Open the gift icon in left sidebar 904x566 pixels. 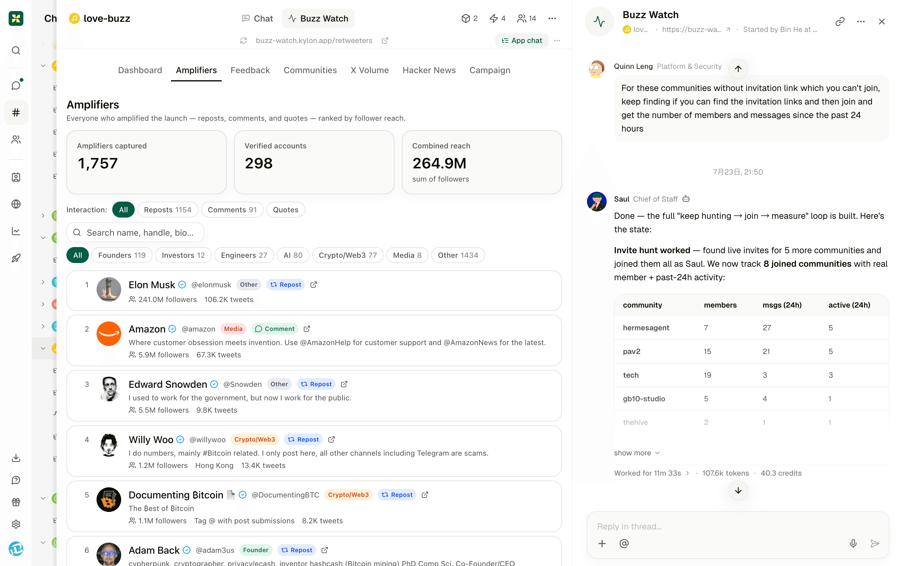coord(16,502)
